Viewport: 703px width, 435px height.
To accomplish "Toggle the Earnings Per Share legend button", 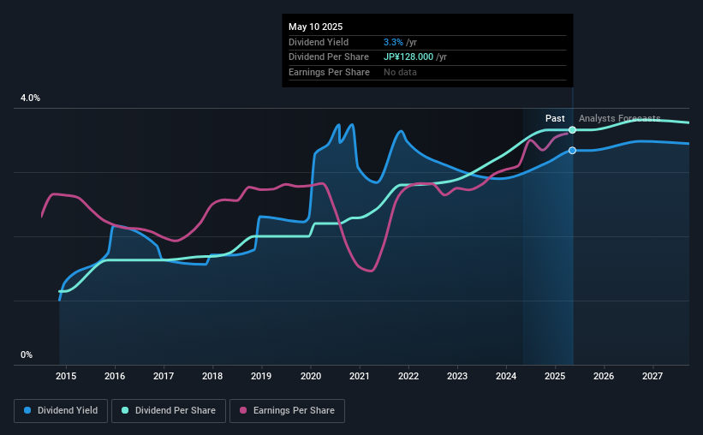I will (x=287, y=411).
